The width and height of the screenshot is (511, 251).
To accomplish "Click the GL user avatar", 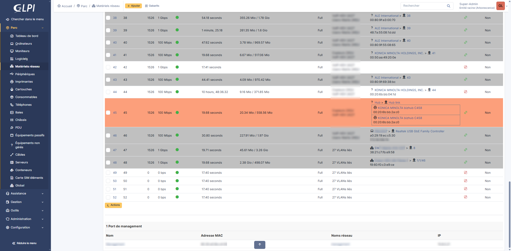I will 500,6.
